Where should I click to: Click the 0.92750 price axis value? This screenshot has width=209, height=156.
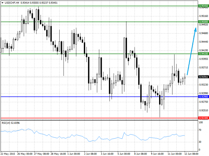coord(203,102)
